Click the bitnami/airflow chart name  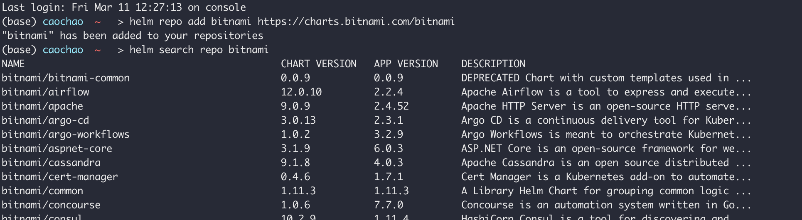45,92
